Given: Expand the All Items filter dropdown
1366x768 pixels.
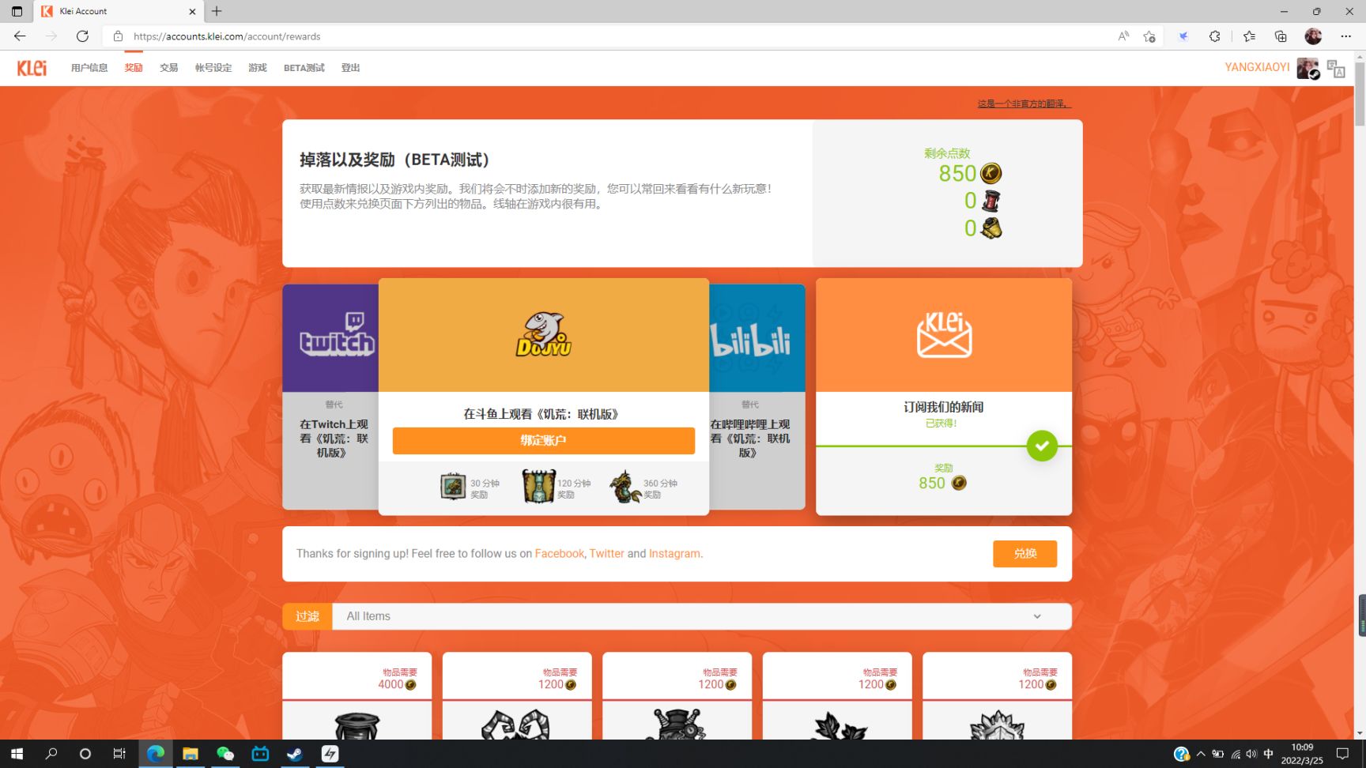Looking at the screenshot, I should click(702, 616).
